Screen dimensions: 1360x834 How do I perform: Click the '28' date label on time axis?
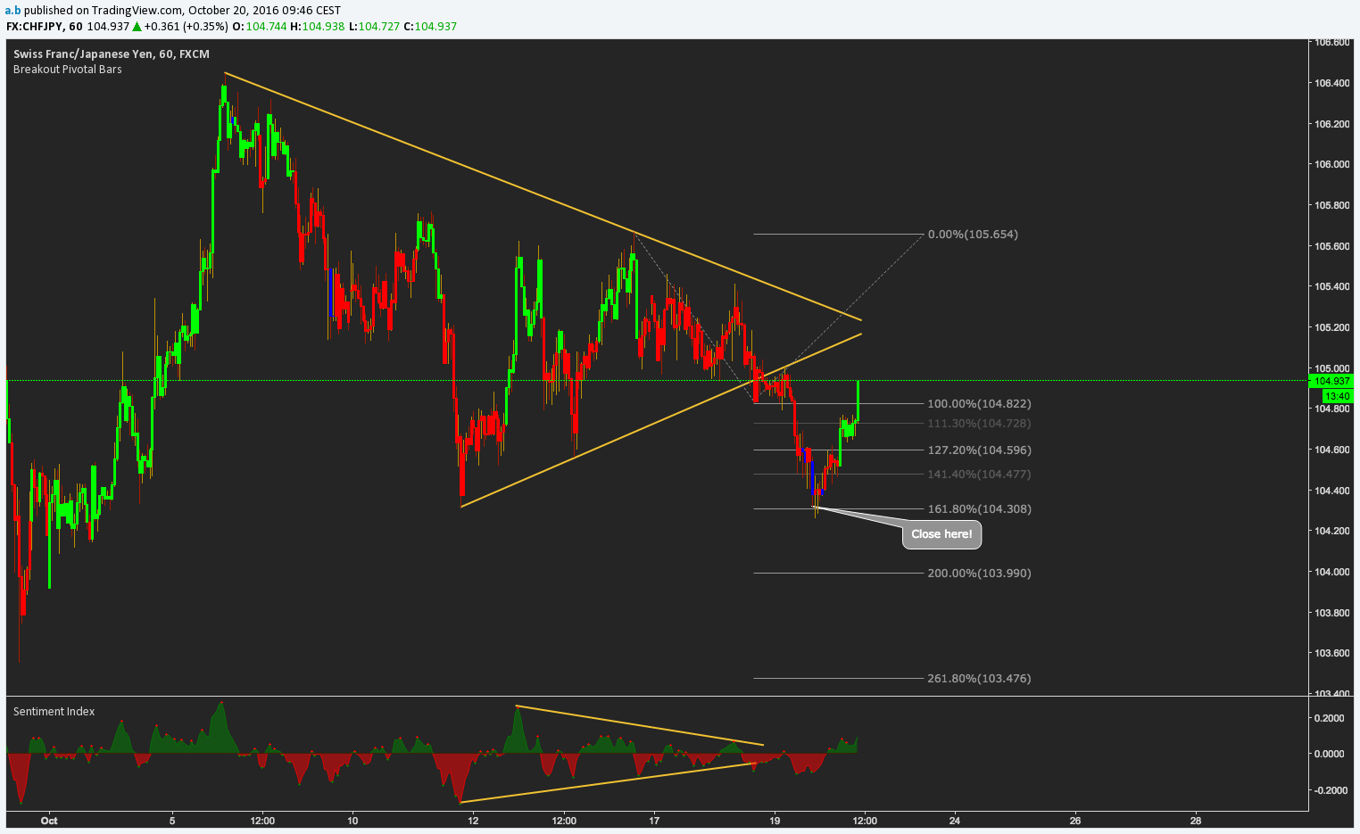pos(1196,821)
